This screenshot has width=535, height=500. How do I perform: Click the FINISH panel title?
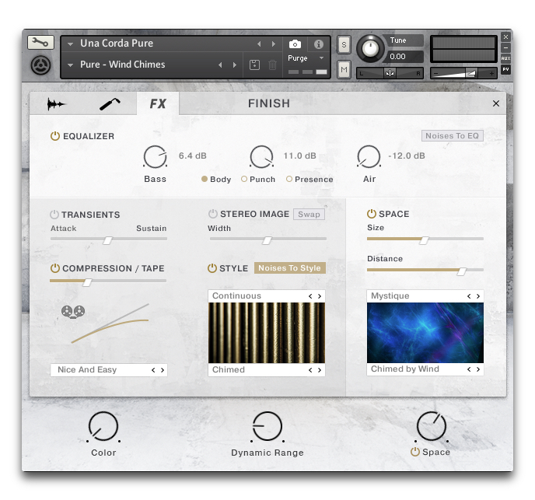click(x=269, y=103)
